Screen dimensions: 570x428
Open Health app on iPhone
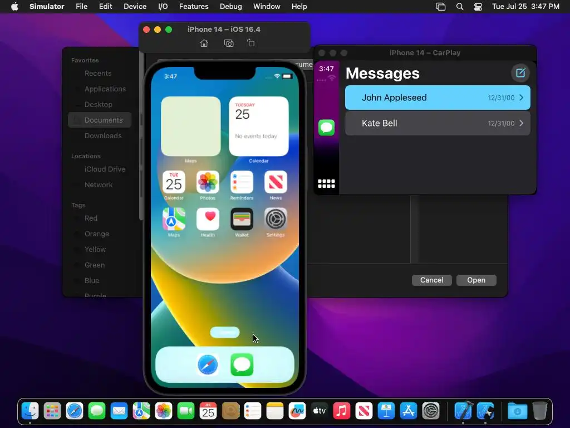[208, 219]
